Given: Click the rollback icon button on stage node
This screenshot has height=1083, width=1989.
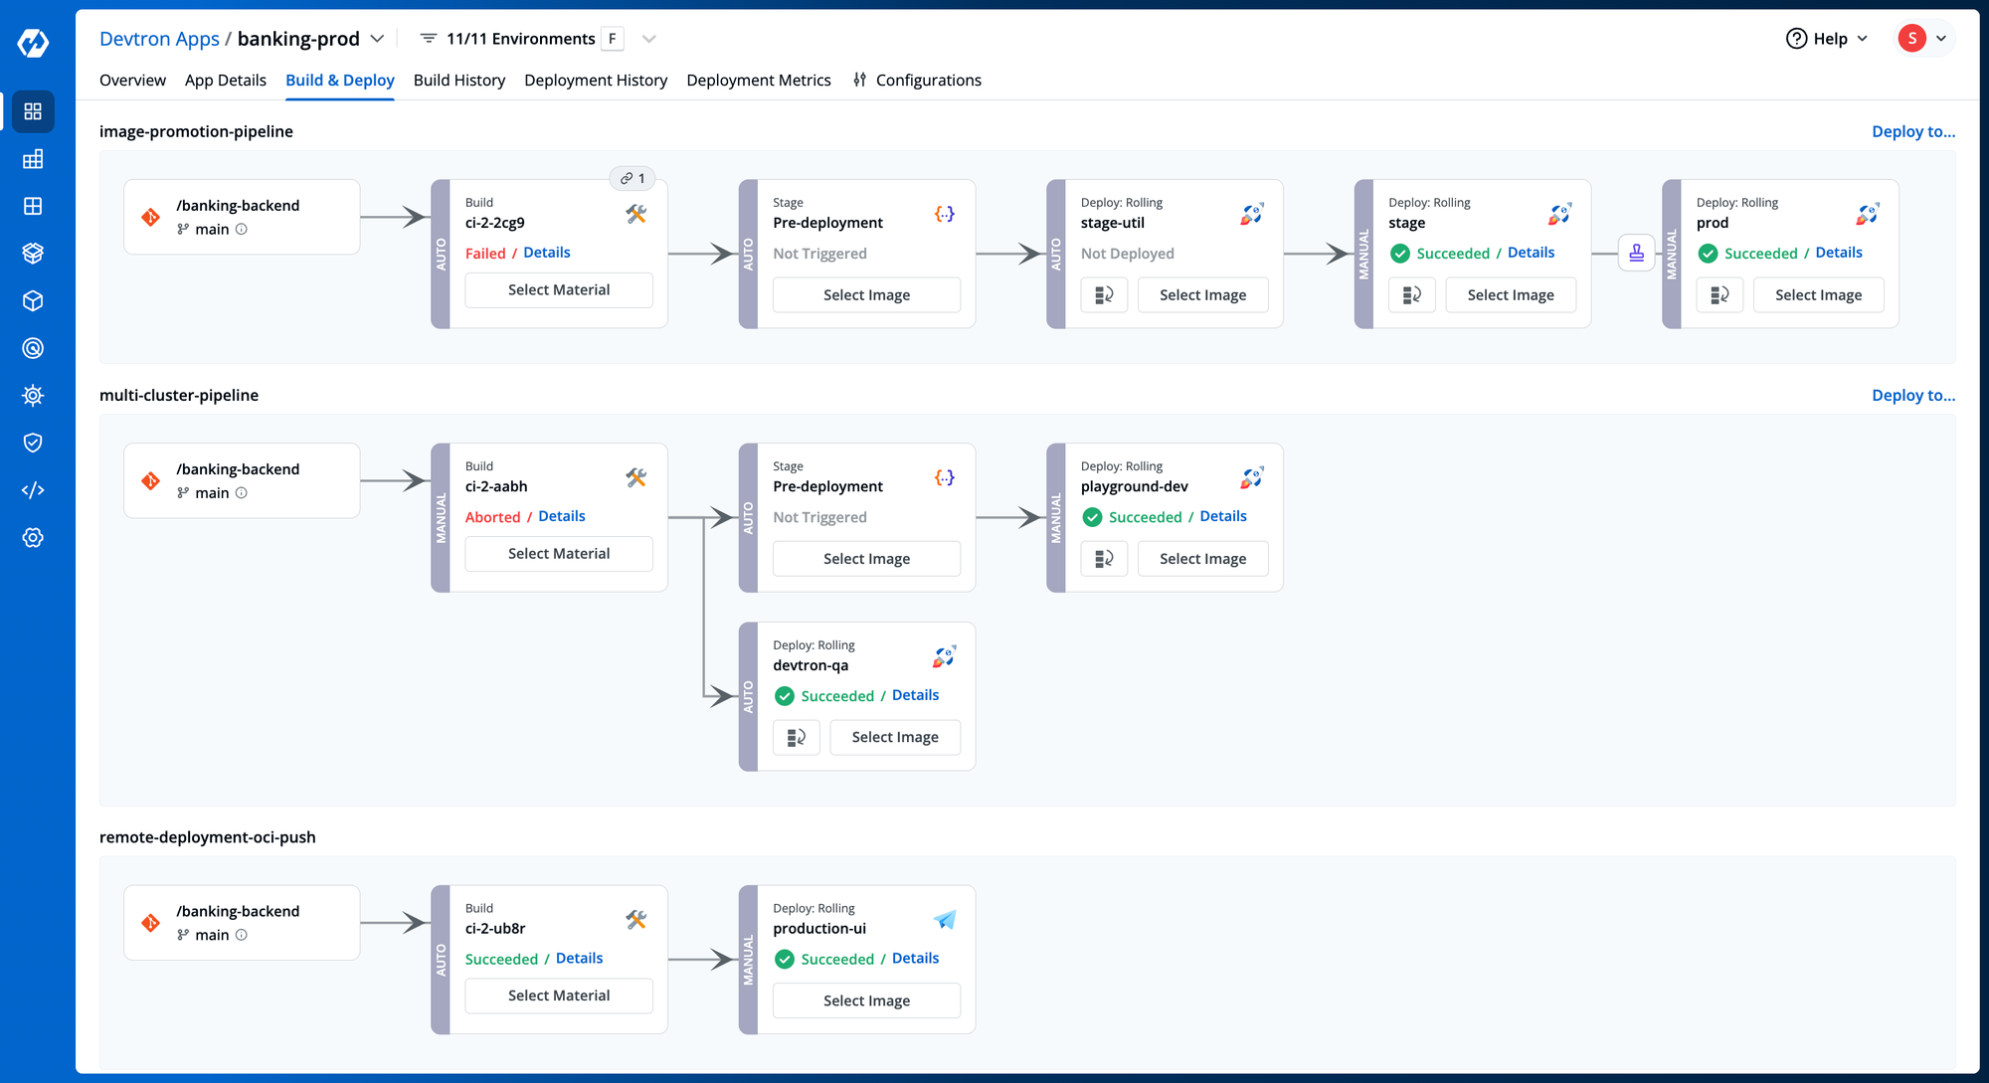Looking at the screenshot, I should click(x=1412, y=295).
